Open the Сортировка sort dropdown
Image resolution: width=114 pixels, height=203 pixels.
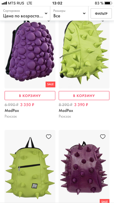(x=25, y=13)
